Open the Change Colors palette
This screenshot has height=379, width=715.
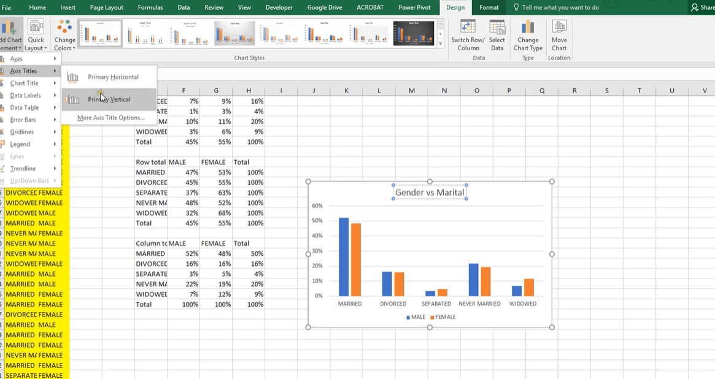click(65, 36)
